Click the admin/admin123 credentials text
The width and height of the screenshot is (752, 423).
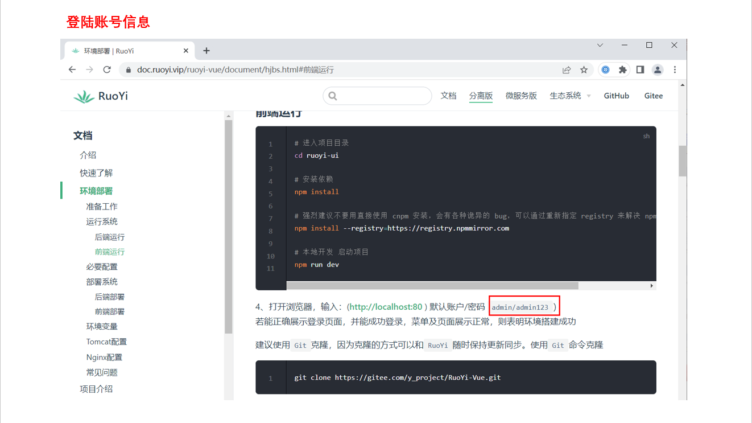[x=520, y=307]
